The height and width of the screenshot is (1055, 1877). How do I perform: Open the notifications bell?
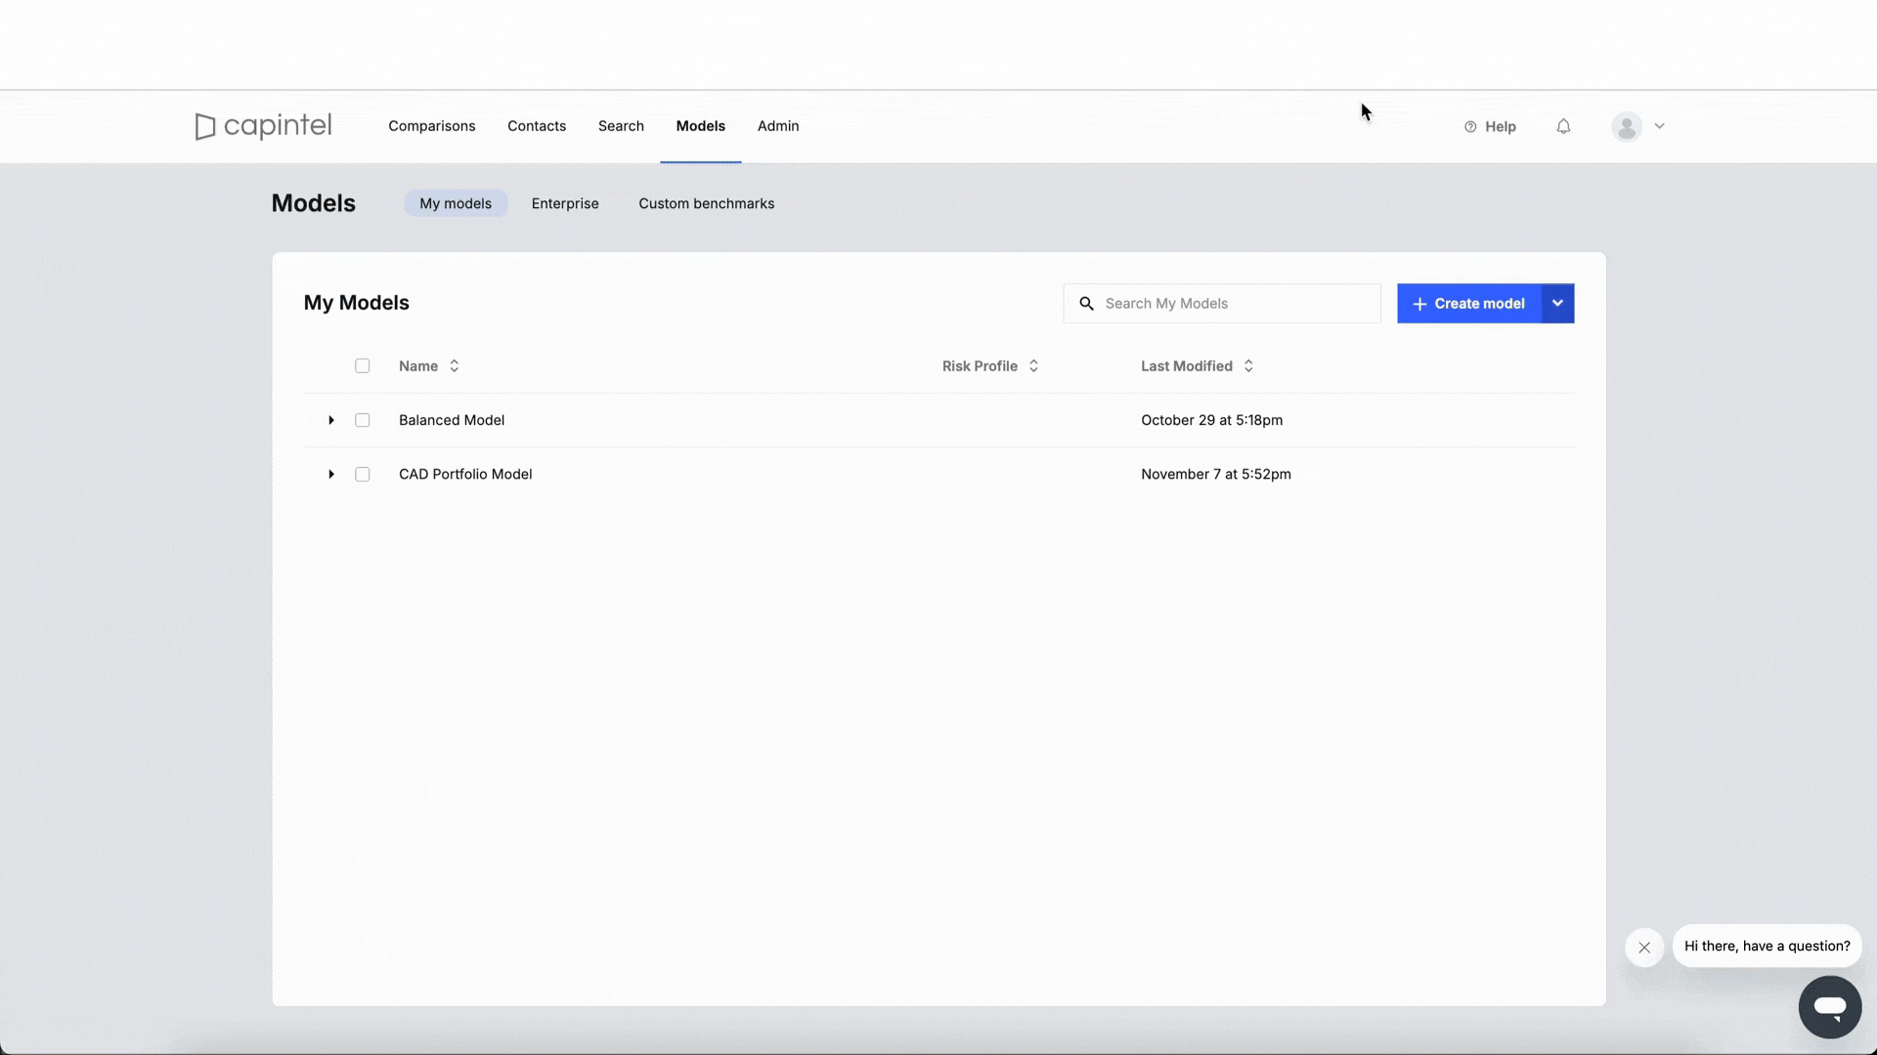(x=1563, y=126)
